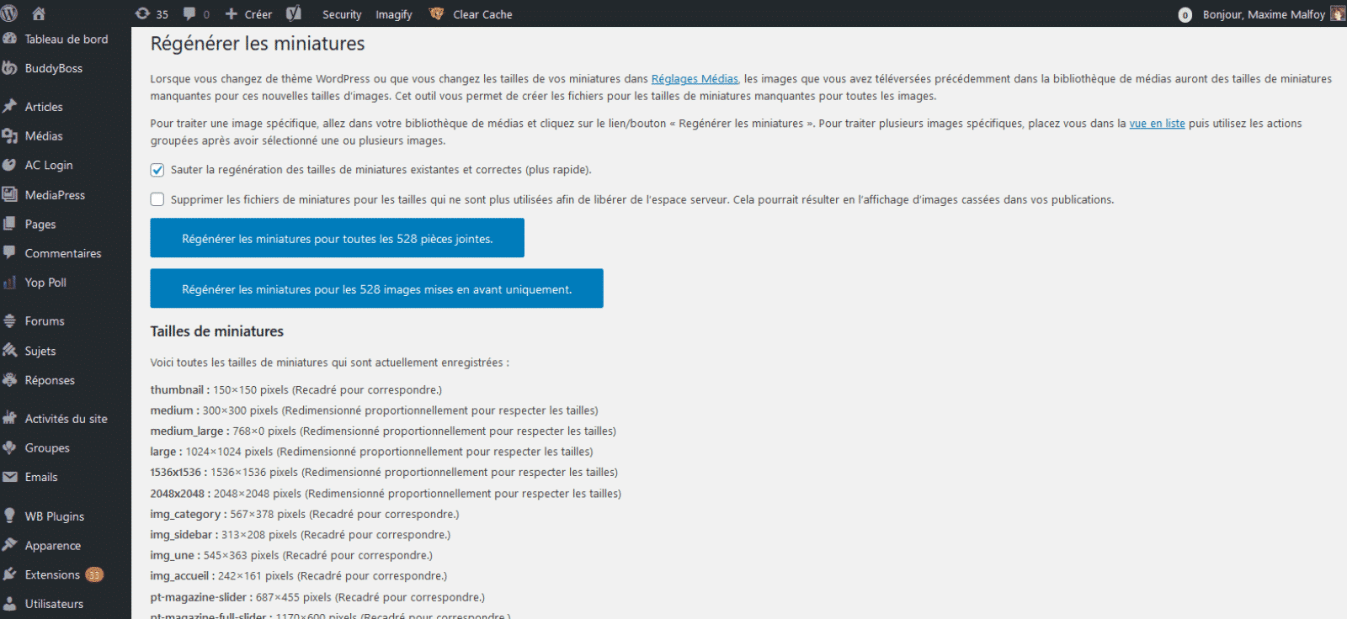The image size is (1347, 619).
Task: Click the Extensions plugin icon in sidebar
Action: click(10, 574)
